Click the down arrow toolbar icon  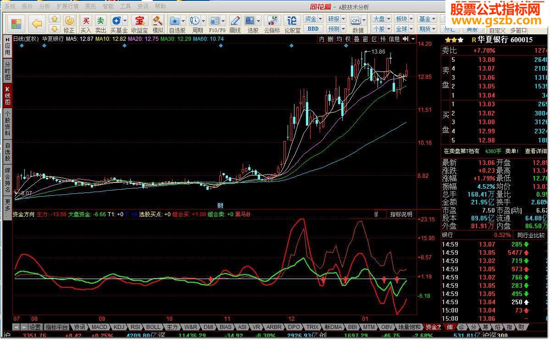54,29
